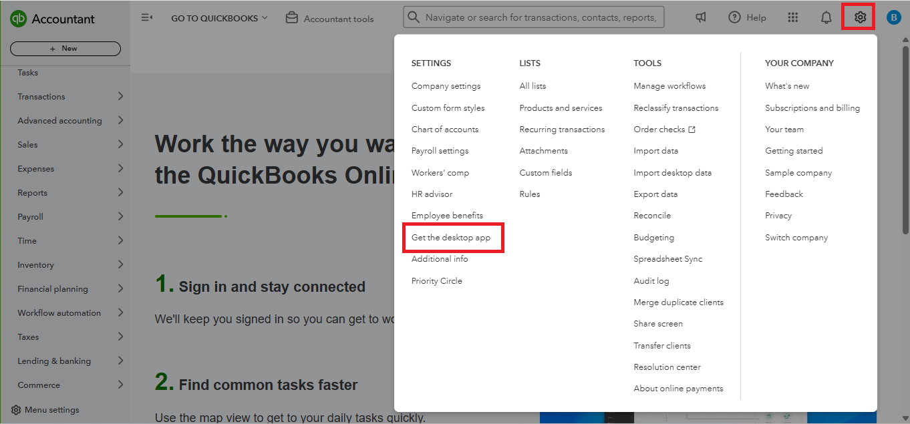
Task: Open Sample company
Action: coord(798,173)
